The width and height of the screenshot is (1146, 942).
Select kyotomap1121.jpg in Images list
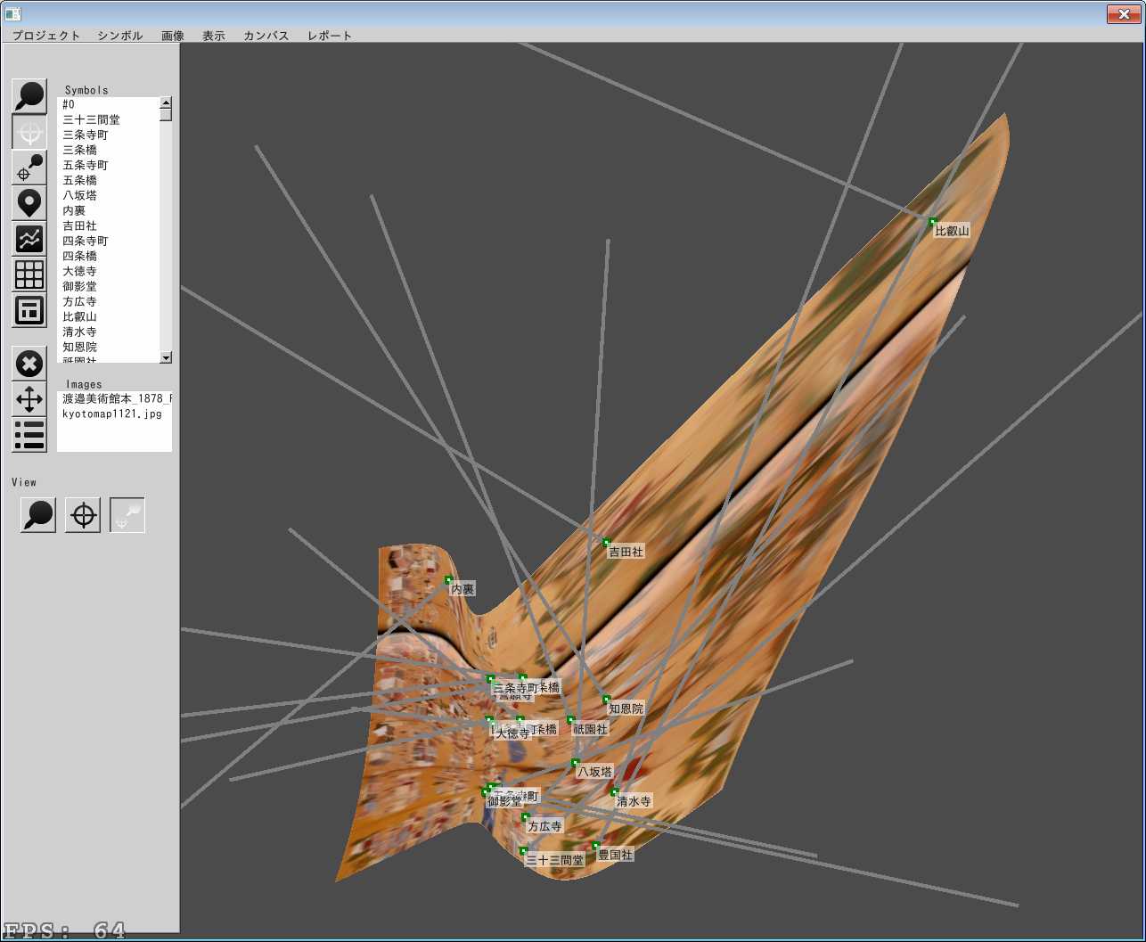(114, 414)
